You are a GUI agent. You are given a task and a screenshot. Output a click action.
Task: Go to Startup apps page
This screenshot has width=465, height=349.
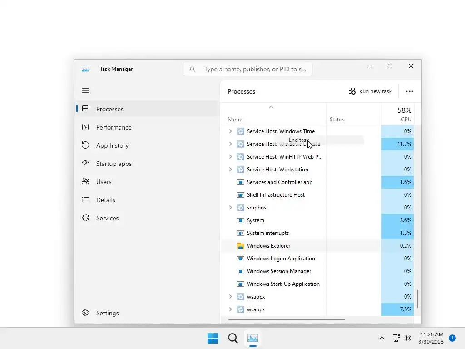click(x=147, y=164)
